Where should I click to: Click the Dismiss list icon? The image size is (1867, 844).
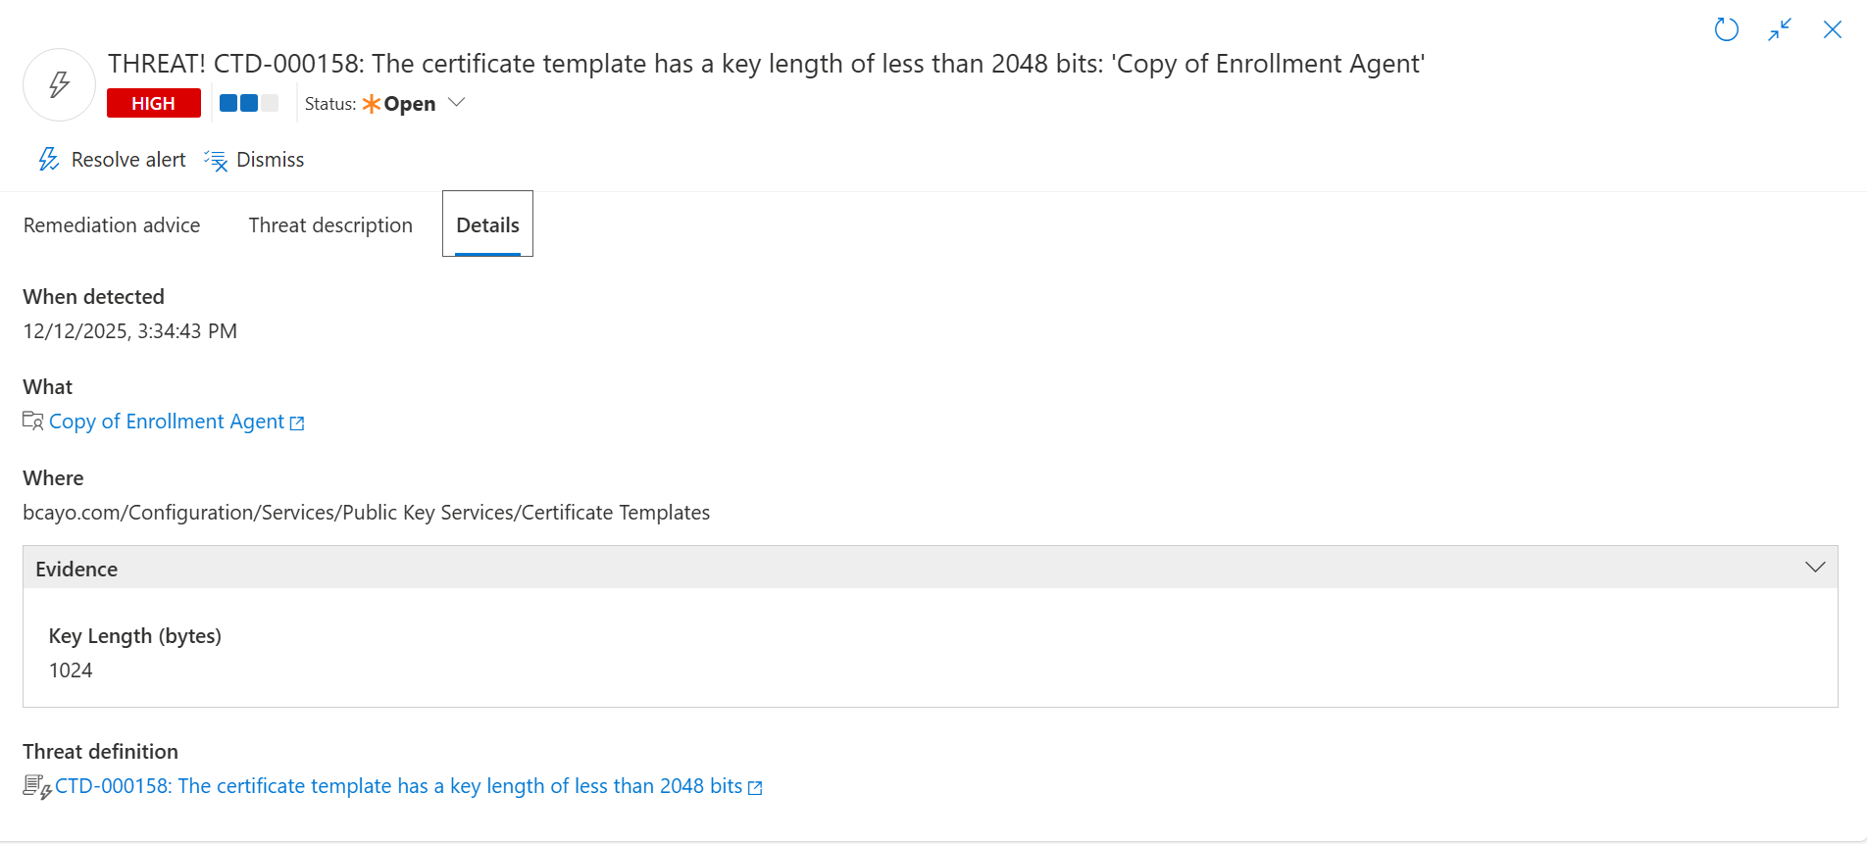pos(216,160)
